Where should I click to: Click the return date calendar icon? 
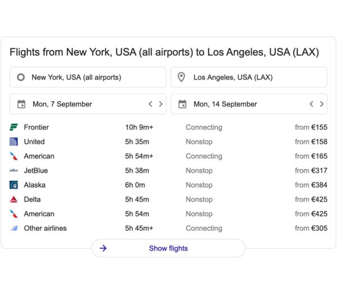tap(183, 104)
